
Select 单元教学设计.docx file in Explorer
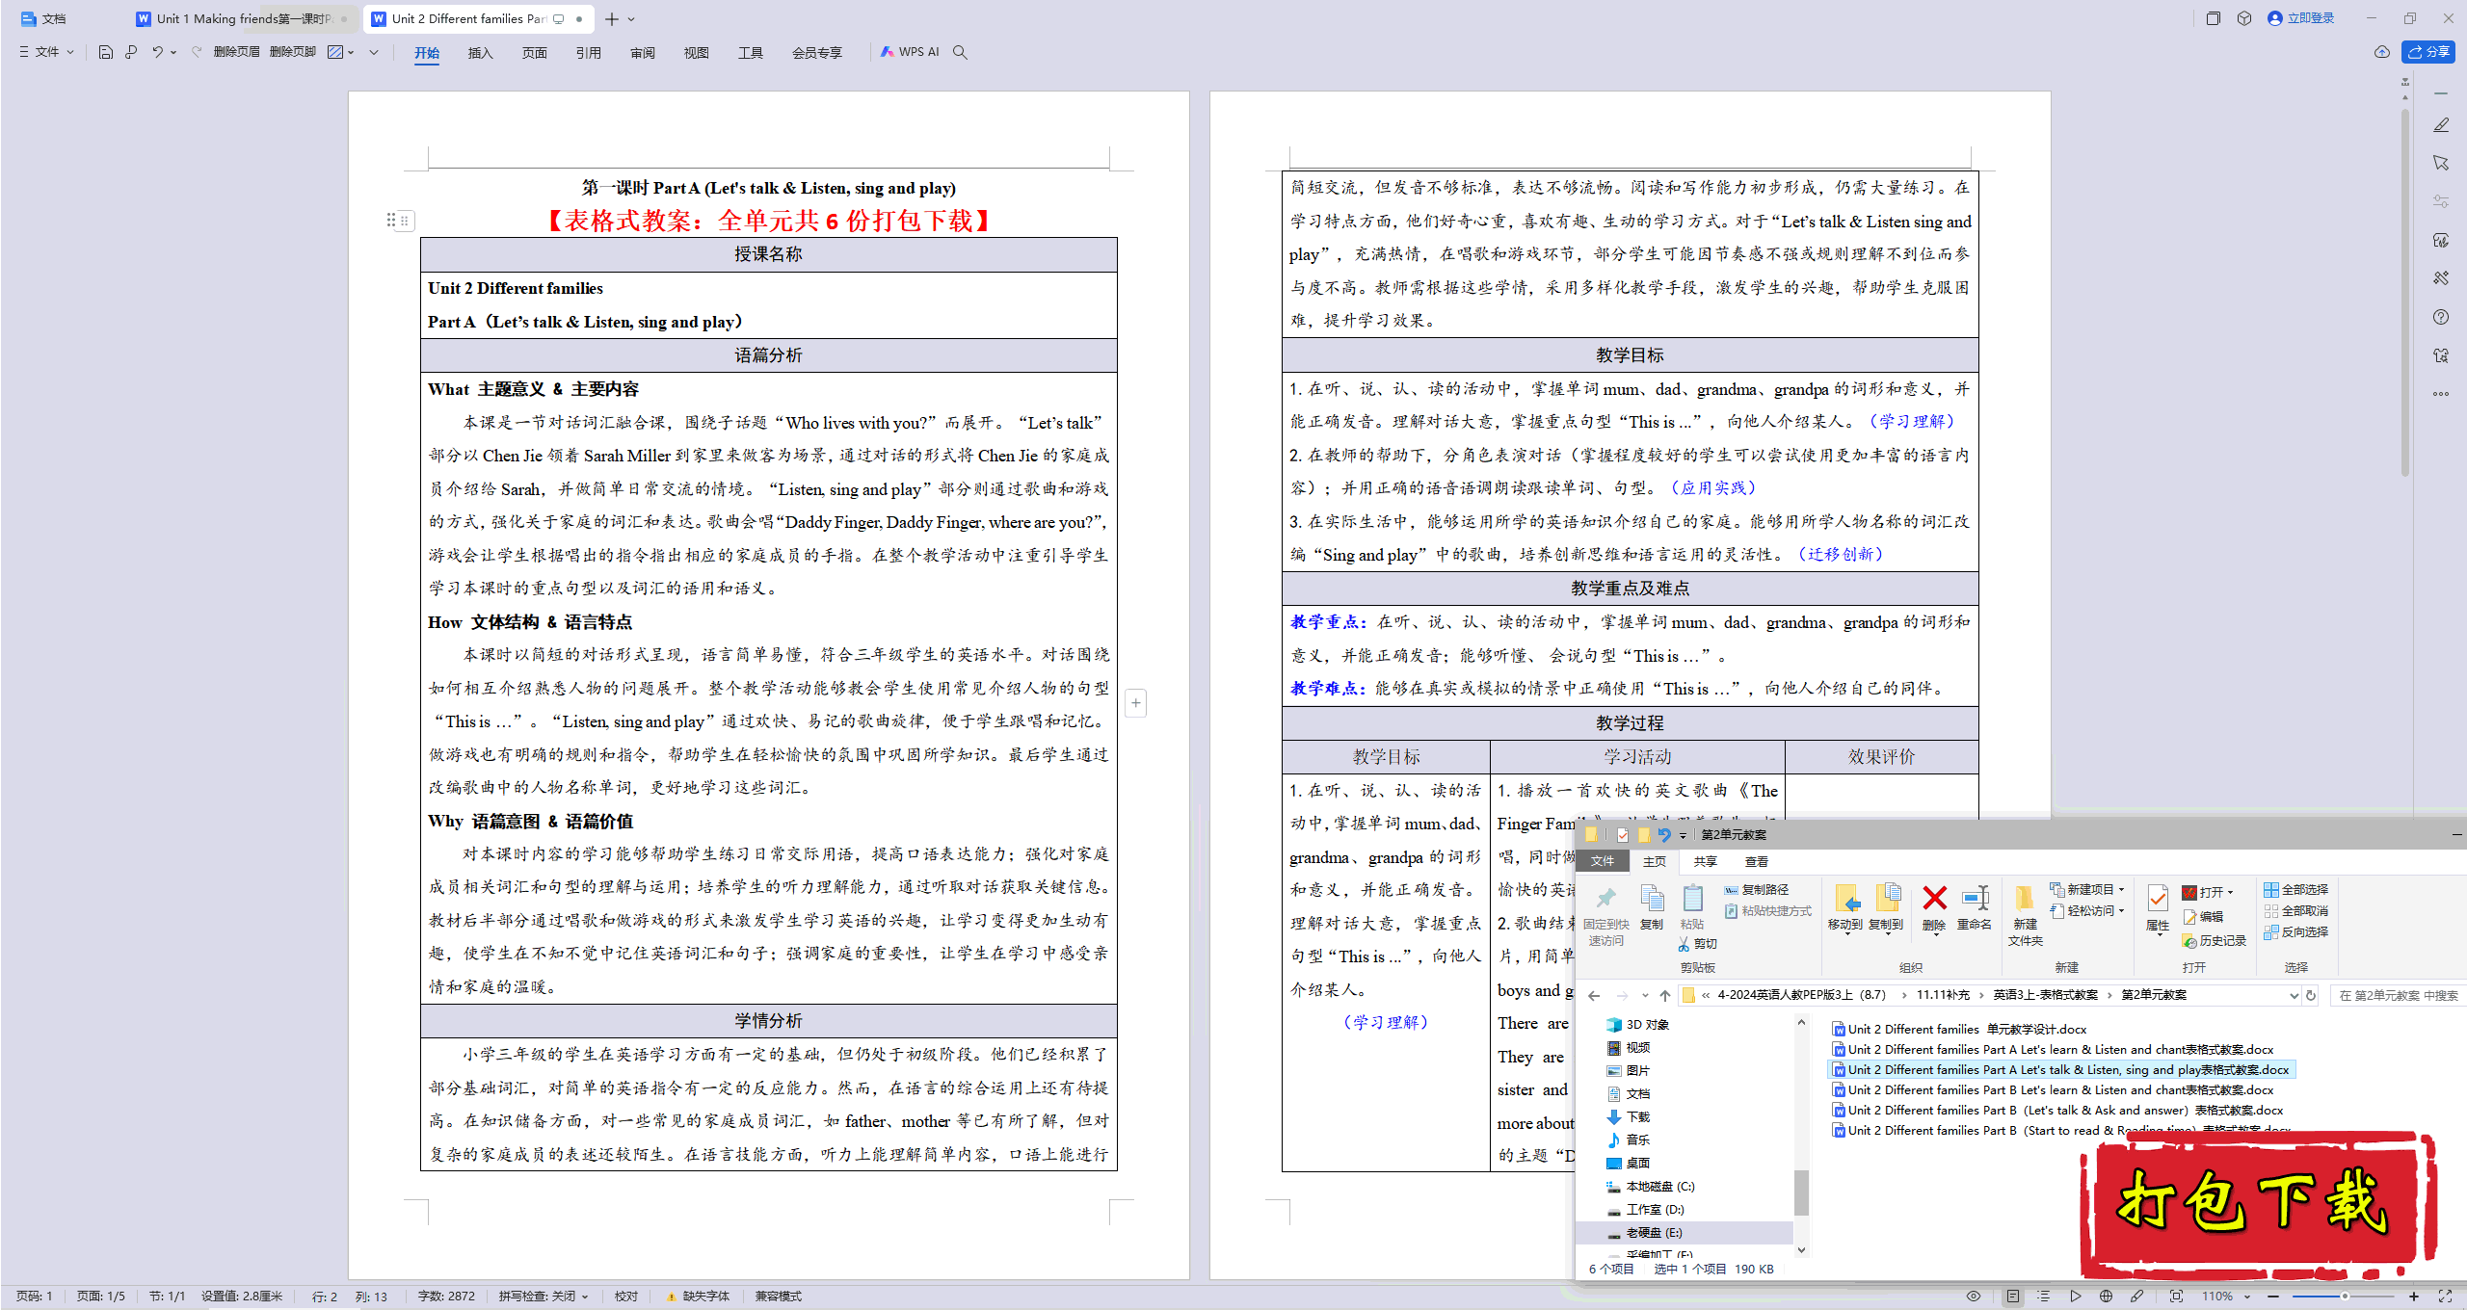[1959, 1029]
